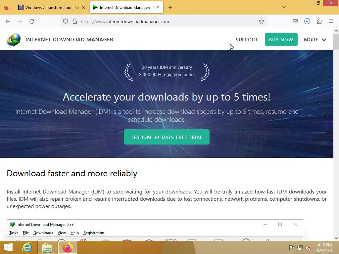Click the vertical scrollbar thumb
The image size is (339, 254).
click(336, 41)
